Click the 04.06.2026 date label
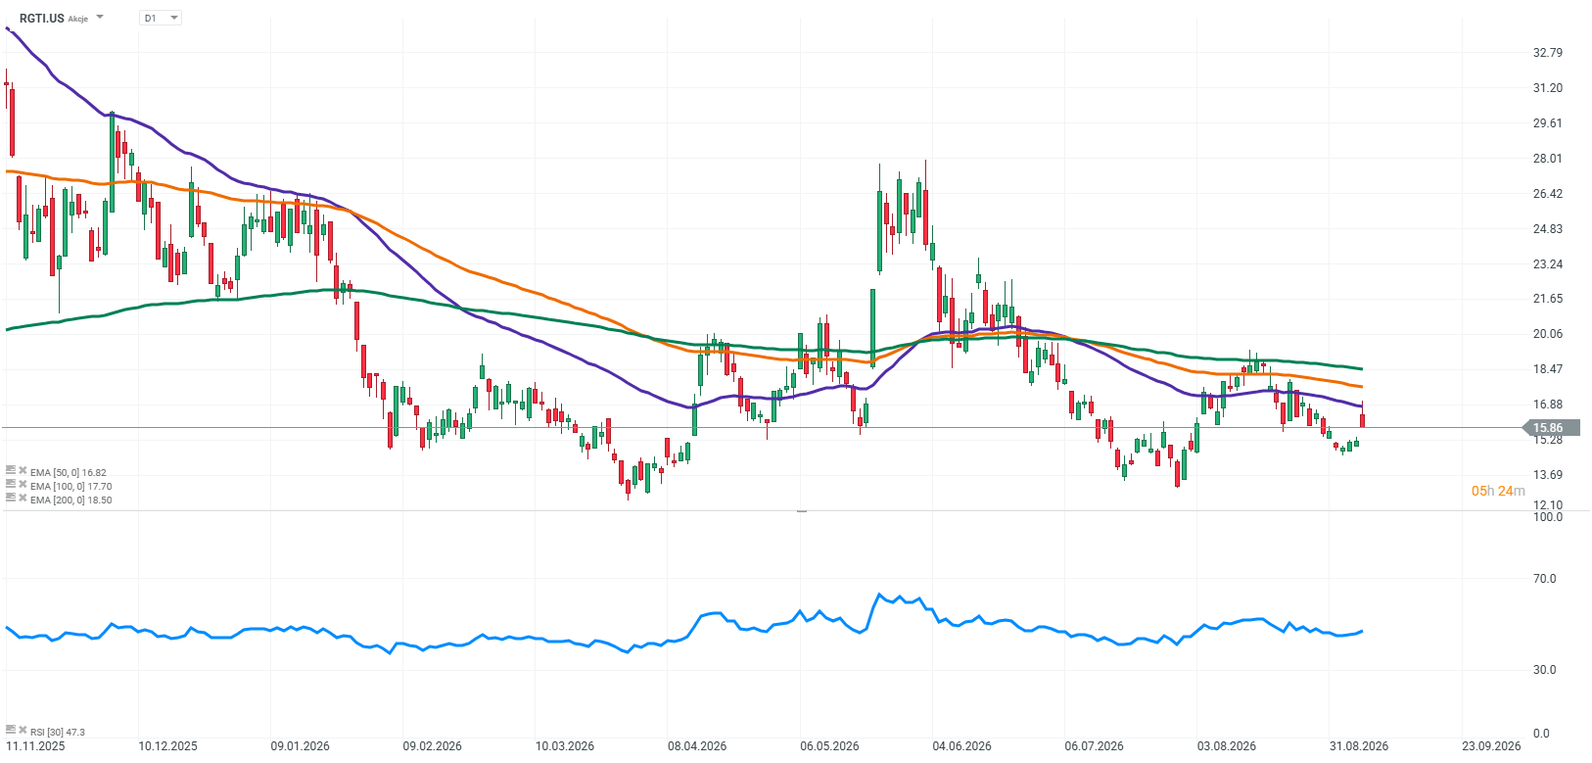1592x763 pixels. pyautogui.click(x=961, y=746)
